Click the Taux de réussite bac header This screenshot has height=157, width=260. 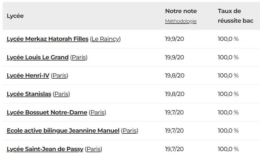coord(235,16)
